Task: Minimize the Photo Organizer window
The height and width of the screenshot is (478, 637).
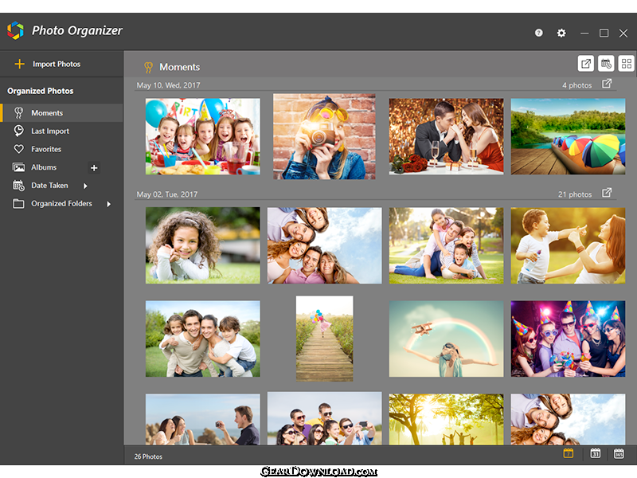Action: tap(584, 33)
